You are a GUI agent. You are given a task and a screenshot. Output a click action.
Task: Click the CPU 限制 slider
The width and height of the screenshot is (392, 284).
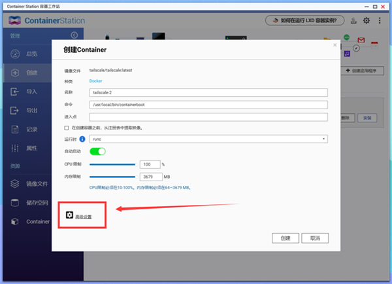[x=114, y=164]
